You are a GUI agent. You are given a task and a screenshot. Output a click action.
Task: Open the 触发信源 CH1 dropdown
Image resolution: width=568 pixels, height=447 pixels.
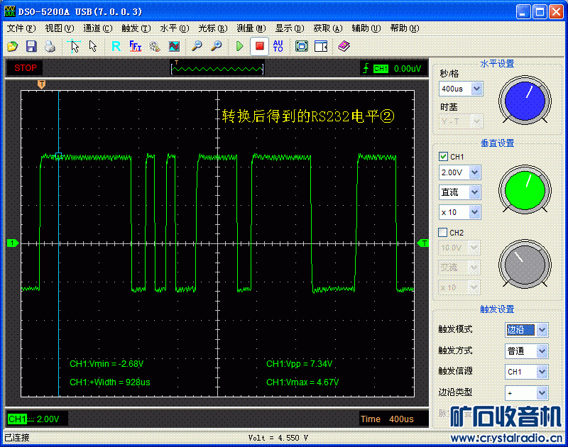[542, 372]
